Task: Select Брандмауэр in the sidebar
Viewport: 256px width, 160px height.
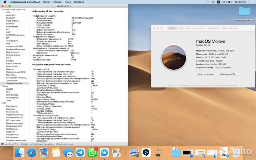Action: [12, 95]
